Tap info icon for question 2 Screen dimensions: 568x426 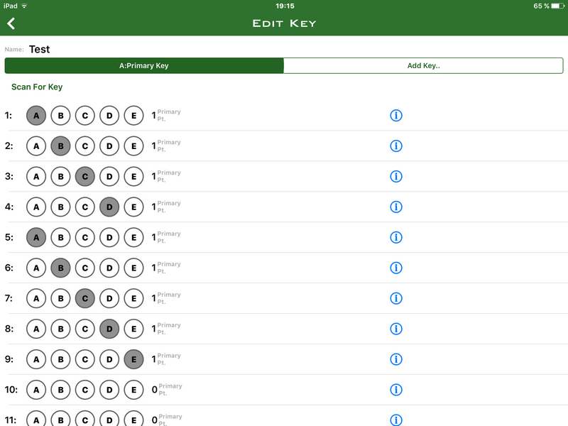(x=396, y=146)
